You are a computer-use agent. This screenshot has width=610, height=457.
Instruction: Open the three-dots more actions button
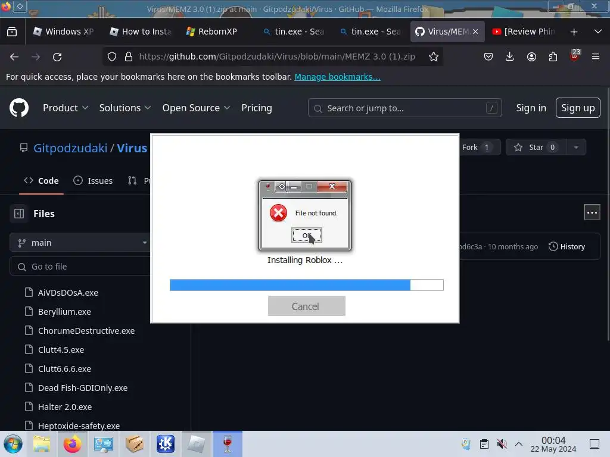click(592, 212)
